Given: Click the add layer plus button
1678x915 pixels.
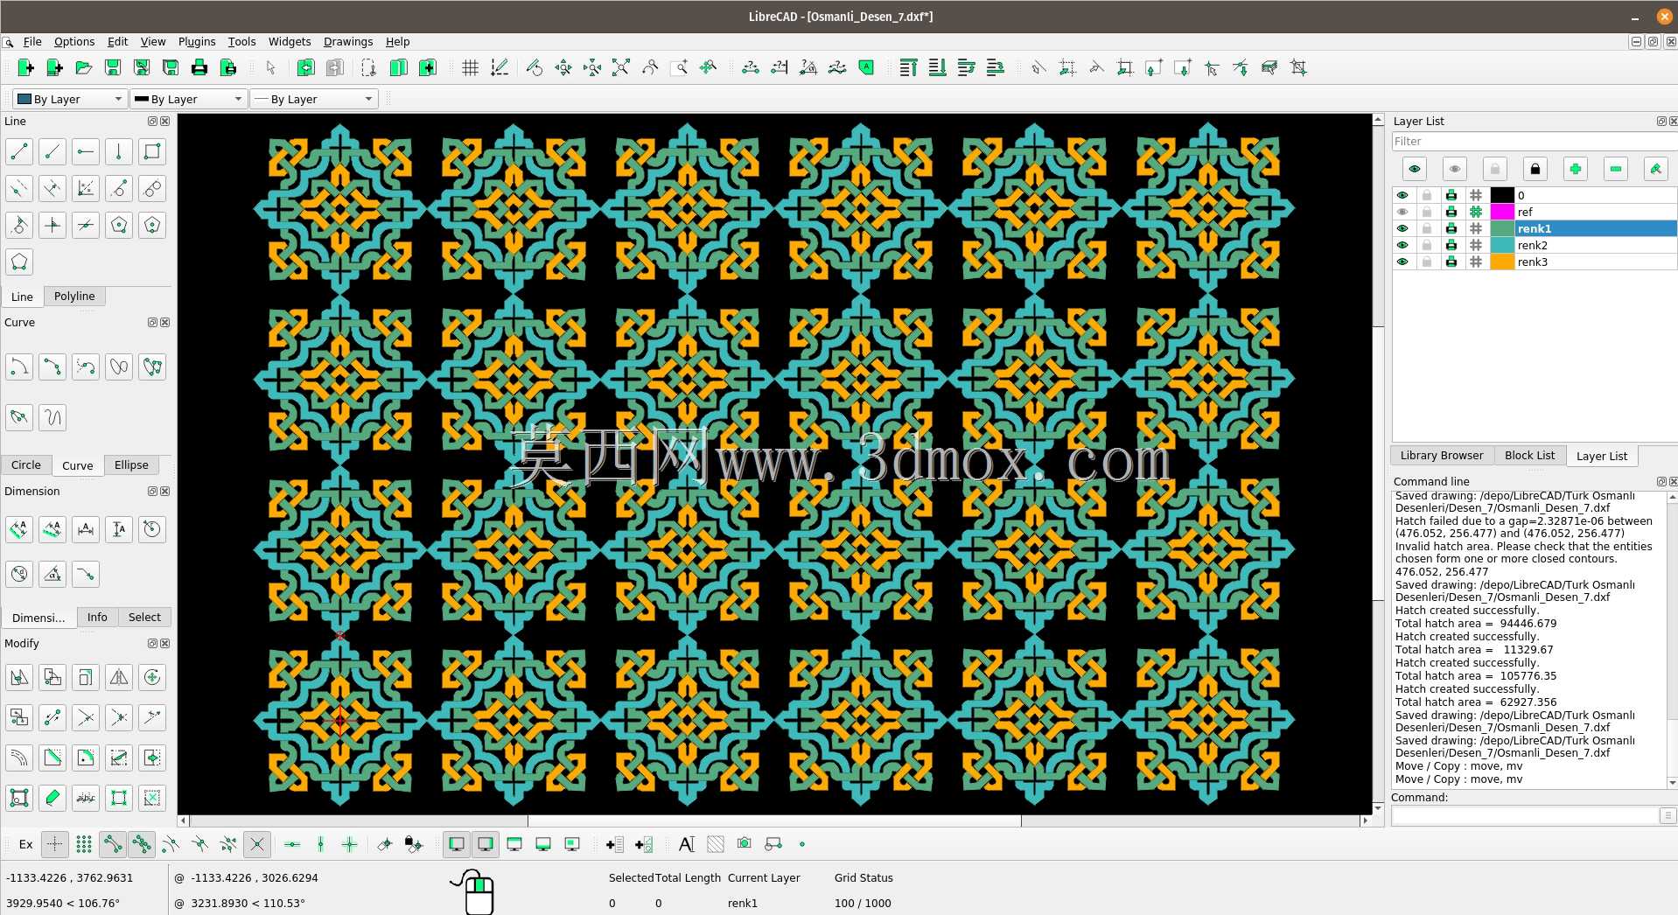Looking at the screenshot, I should coord(1575,169).
